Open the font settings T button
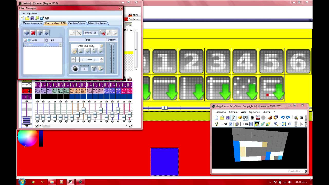This screenshot has height=185, width=329. pos(94,69)
